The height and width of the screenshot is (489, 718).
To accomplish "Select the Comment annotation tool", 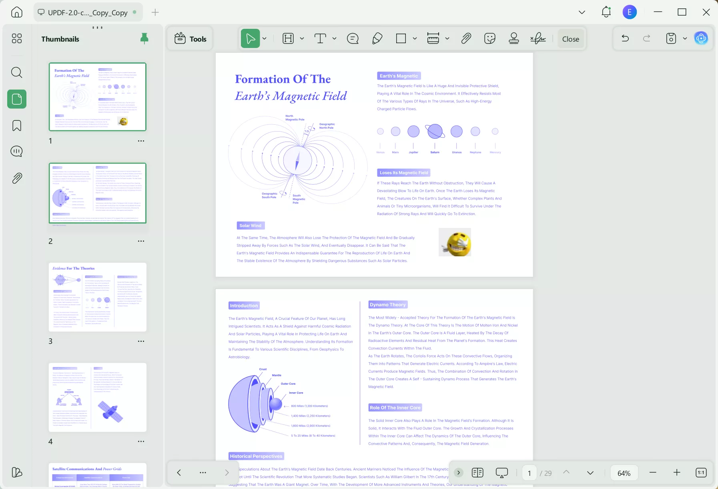I will (x=353, y=38).
